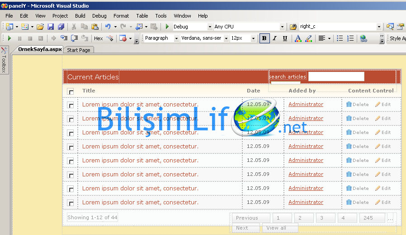Check the last article row checkbox

[71, 203]
